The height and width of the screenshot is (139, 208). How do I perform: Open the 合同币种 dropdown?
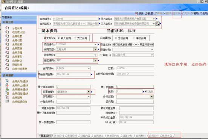point(89,68)
